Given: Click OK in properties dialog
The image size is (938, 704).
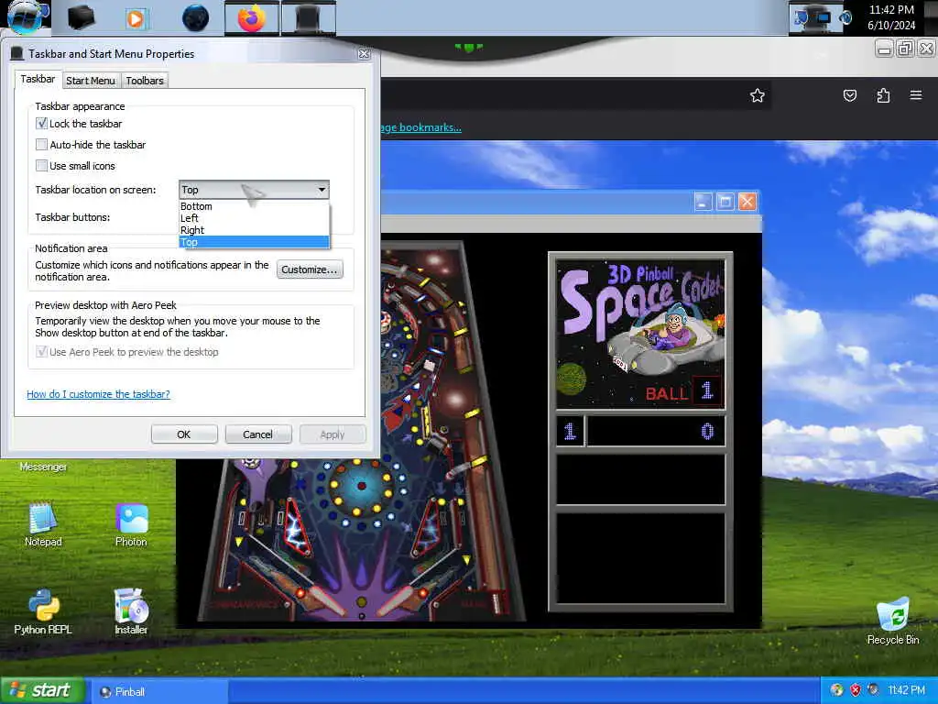Looking at the screenshot, I should [183, 434].
